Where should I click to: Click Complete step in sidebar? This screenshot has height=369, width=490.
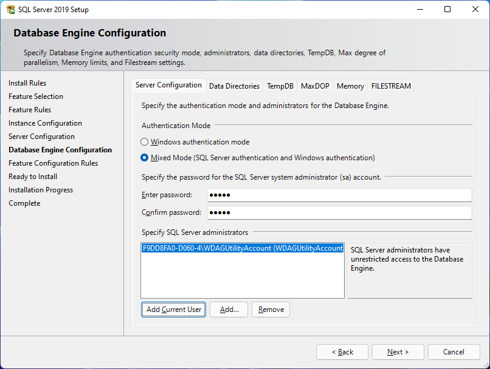pyautogui.click(x=24, y=203)
